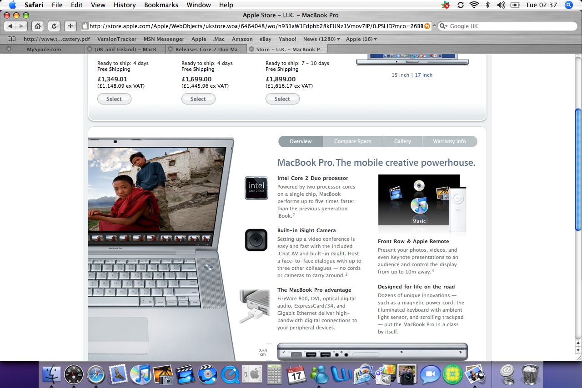The width and height of the screenshot is (582, 388).
Task: Launch iMovie clapperboard in the Dock
Action: click(x=186, y=374)
